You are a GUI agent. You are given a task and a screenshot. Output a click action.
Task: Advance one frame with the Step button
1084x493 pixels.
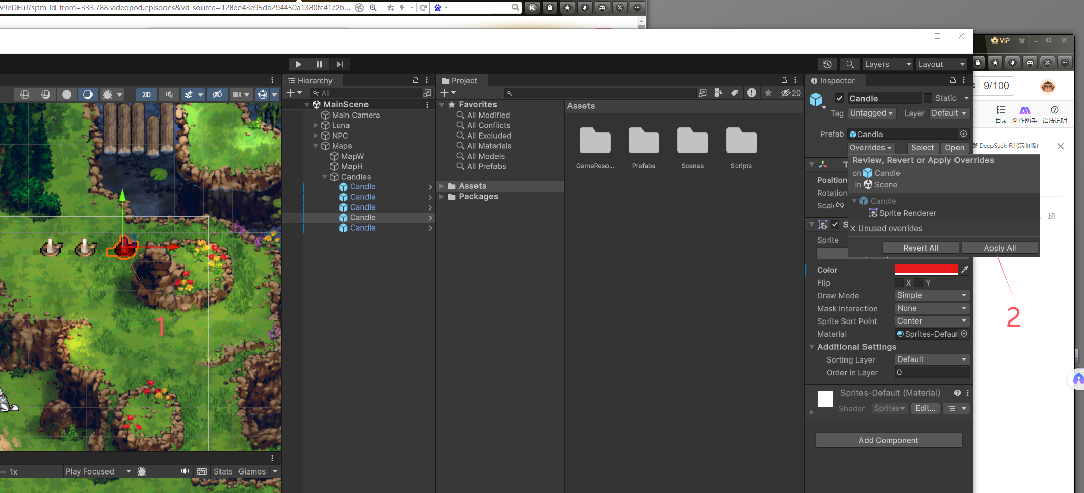(x=339, y=64)
